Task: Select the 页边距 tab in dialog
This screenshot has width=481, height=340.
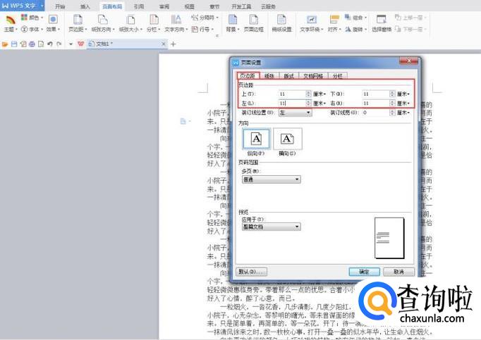Action: [x=248, y=75]
